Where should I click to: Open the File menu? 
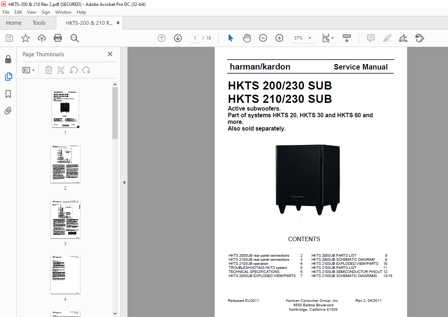(x=6, y=12)
